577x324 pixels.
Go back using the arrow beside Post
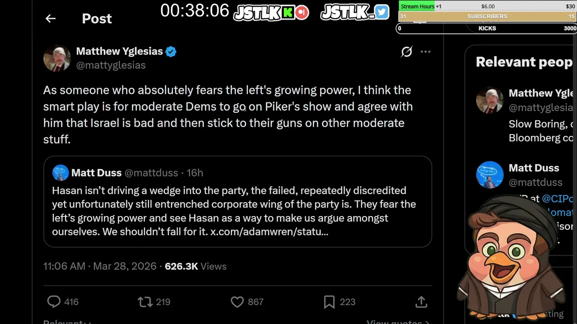[50, 18]
